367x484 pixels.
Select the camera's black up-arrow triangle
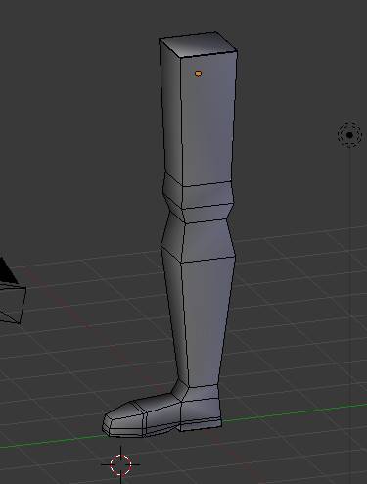[7, 271]
